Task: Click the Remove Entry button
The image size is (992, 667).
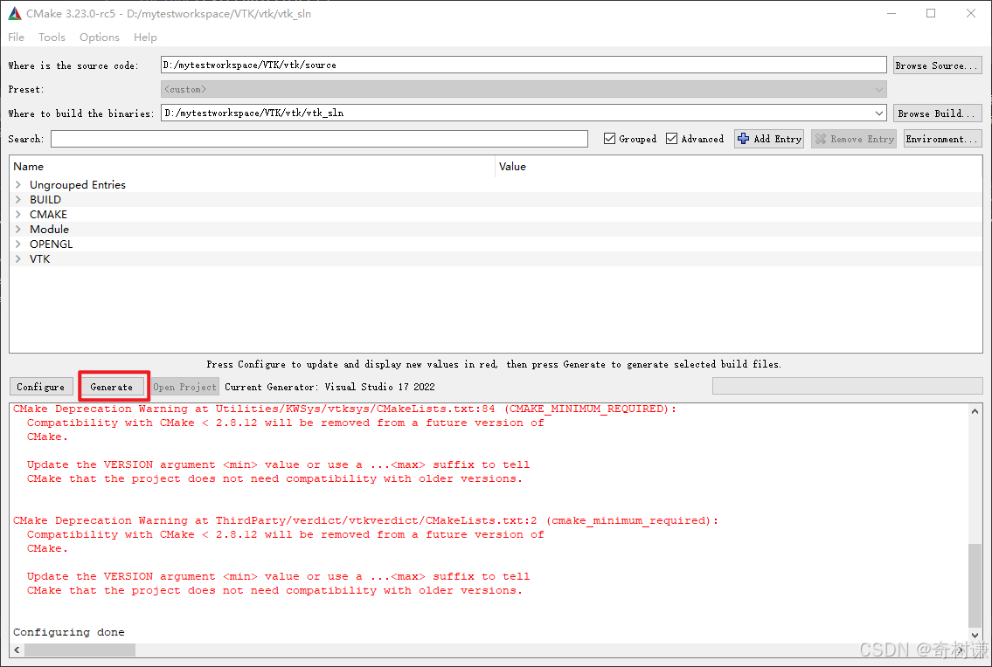Action: coord(854,139)
